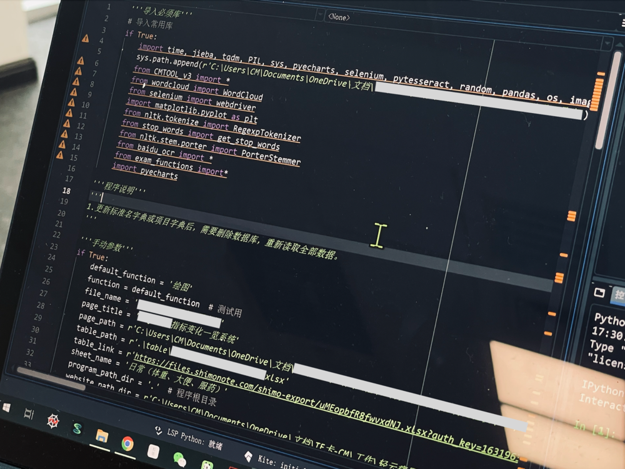Click the green panda app taskbar icon
The height and width of the screenshot is (469, 625).
[x=207, y=465]
